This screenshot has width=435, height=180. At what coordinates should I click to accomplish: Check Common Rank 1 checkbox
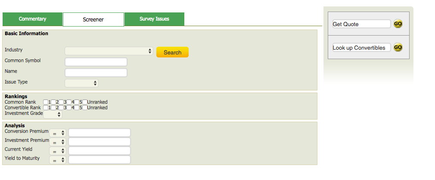pos(46,102)
